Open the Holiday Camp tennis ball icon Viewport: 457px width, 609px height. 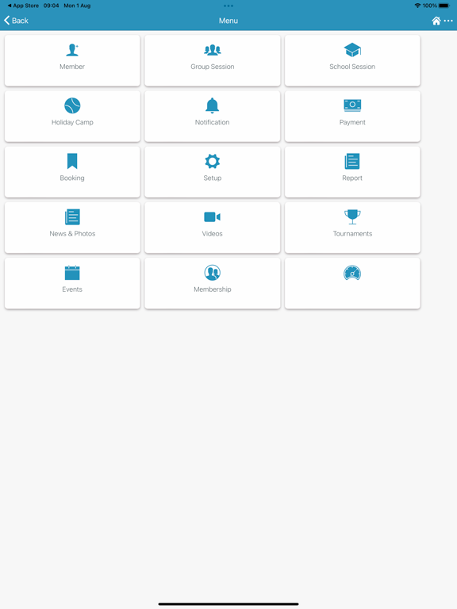pos(72,105)
